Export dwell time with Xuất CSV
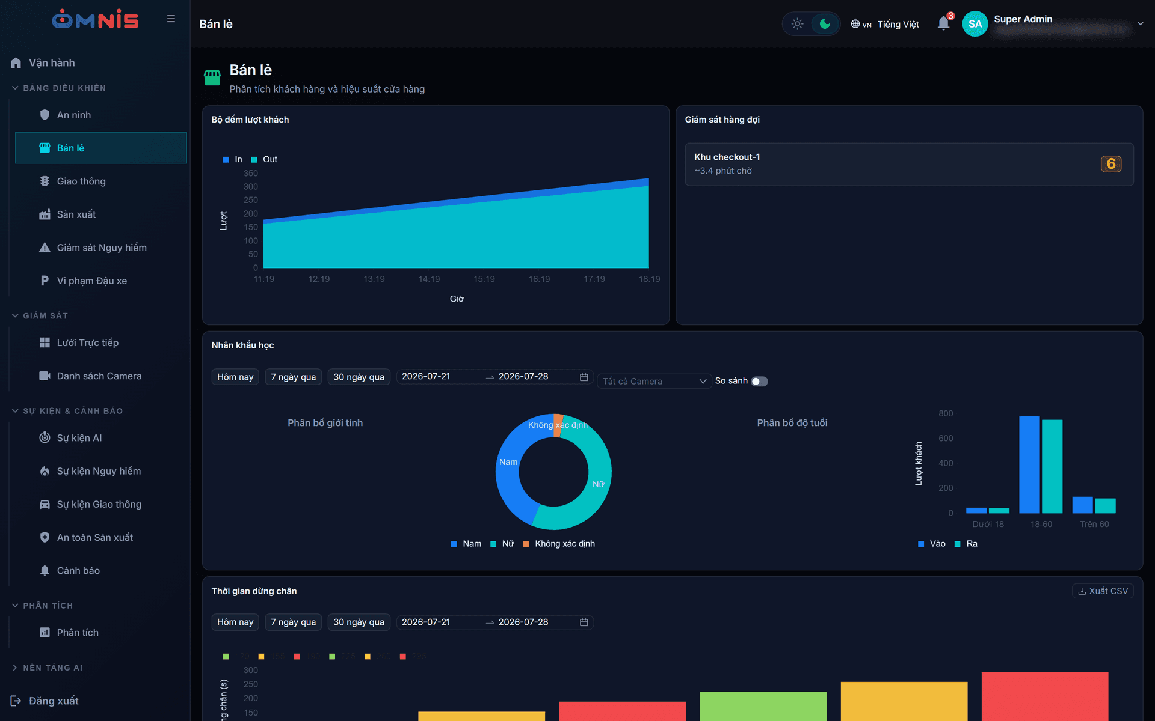1155x721 pixels. 1103,591
